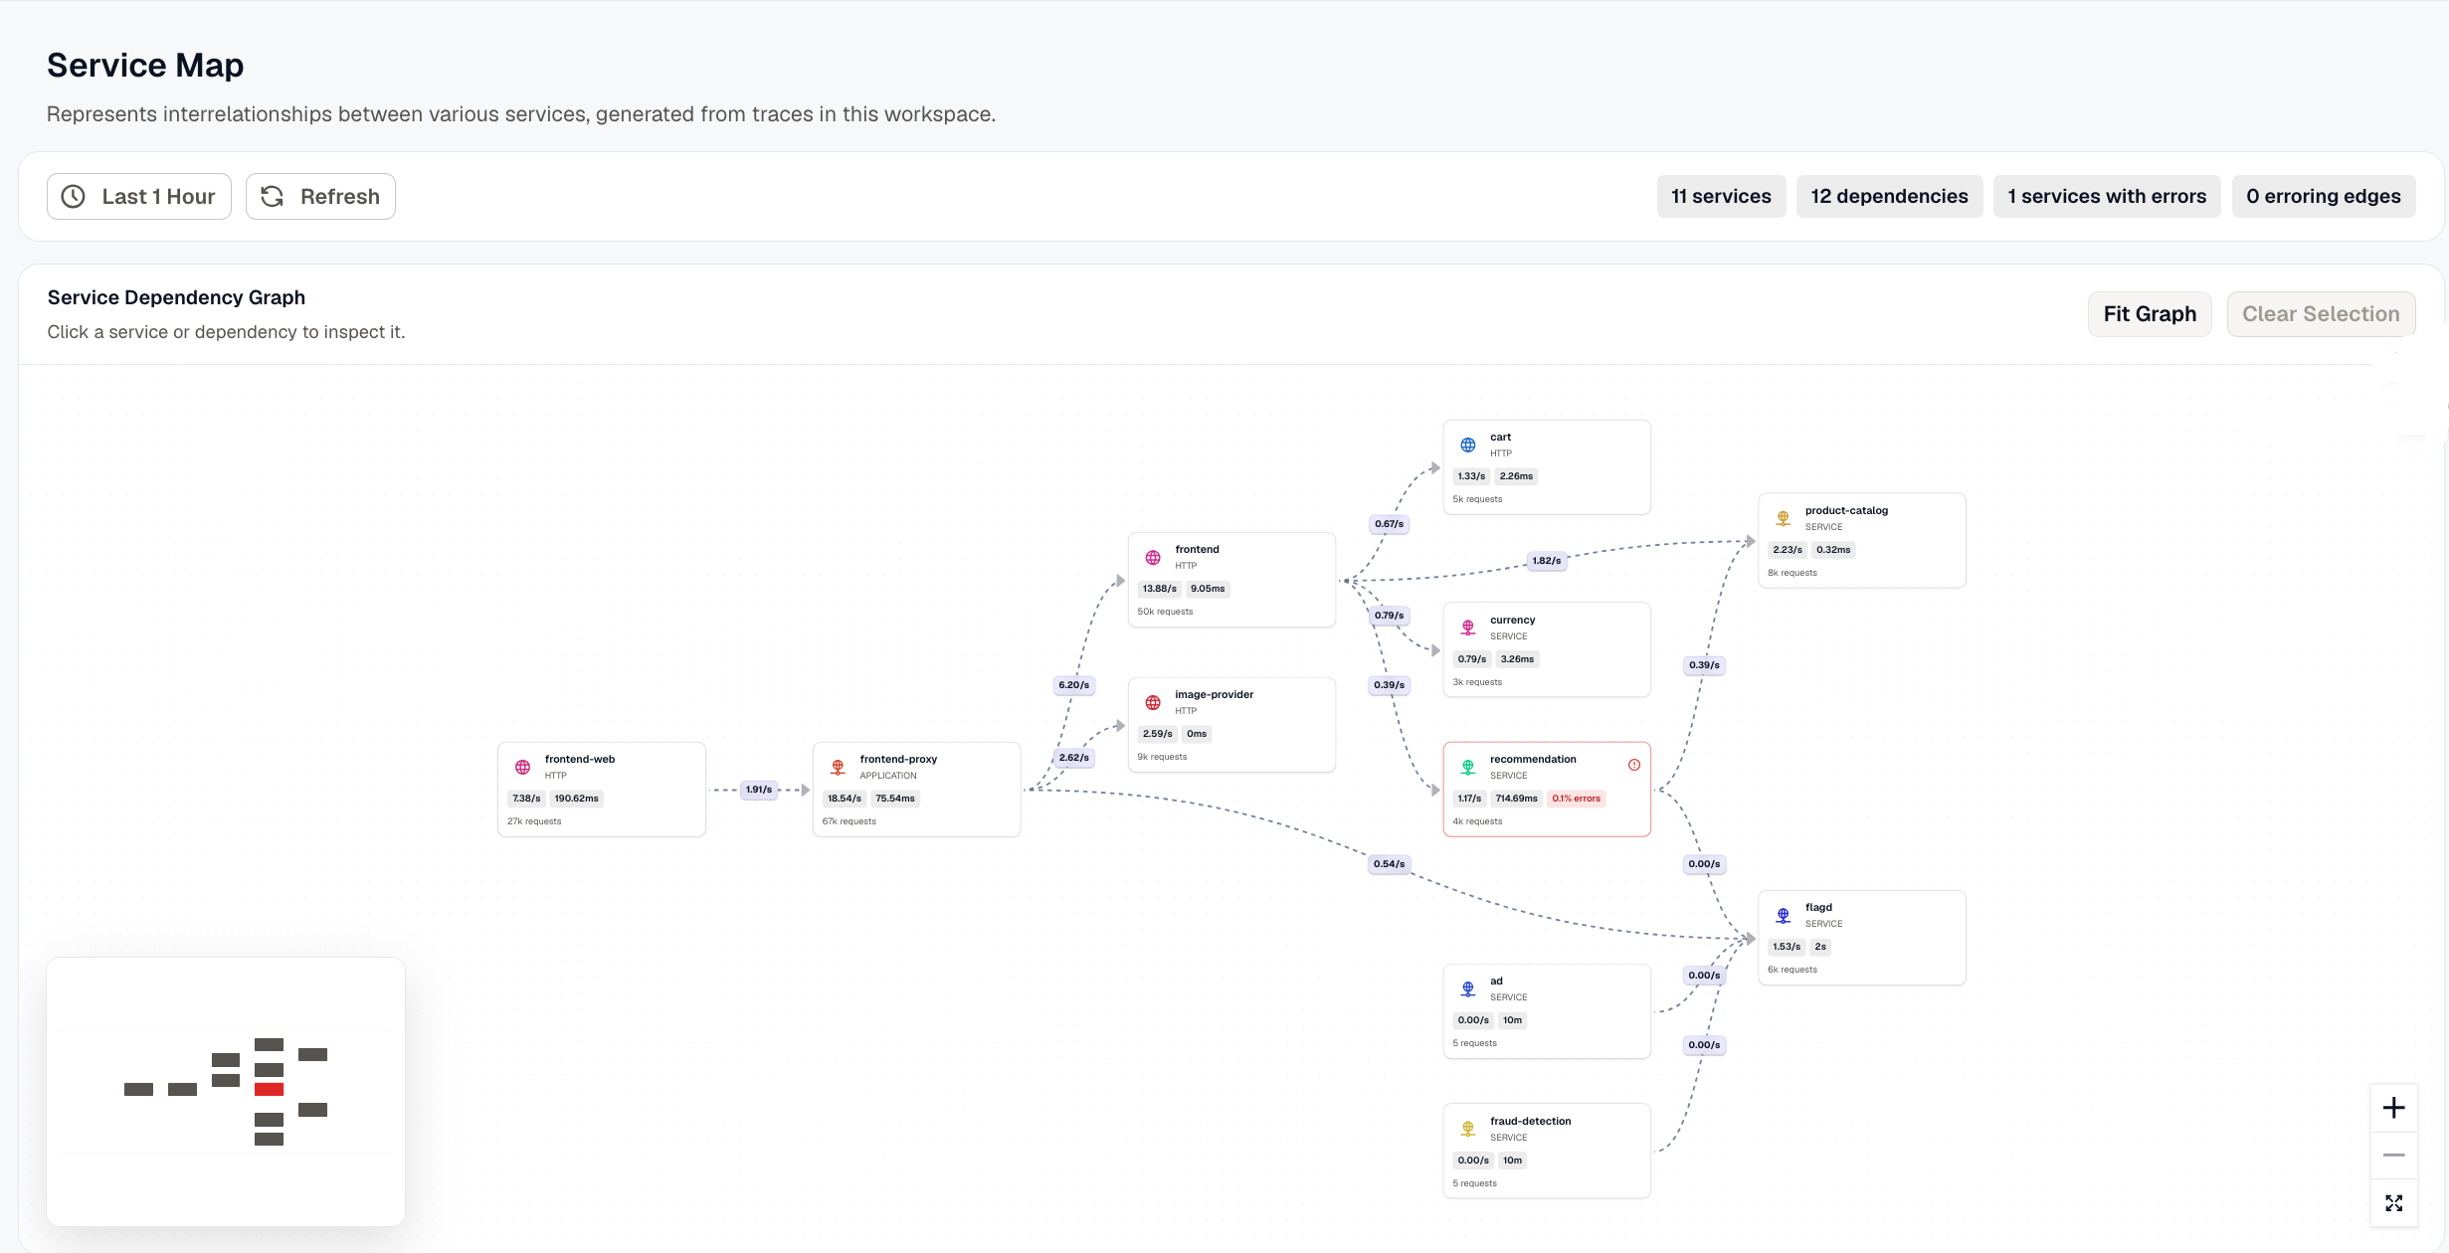
Task: Click the zoom out minus icon
Action: (2393, 1156)
